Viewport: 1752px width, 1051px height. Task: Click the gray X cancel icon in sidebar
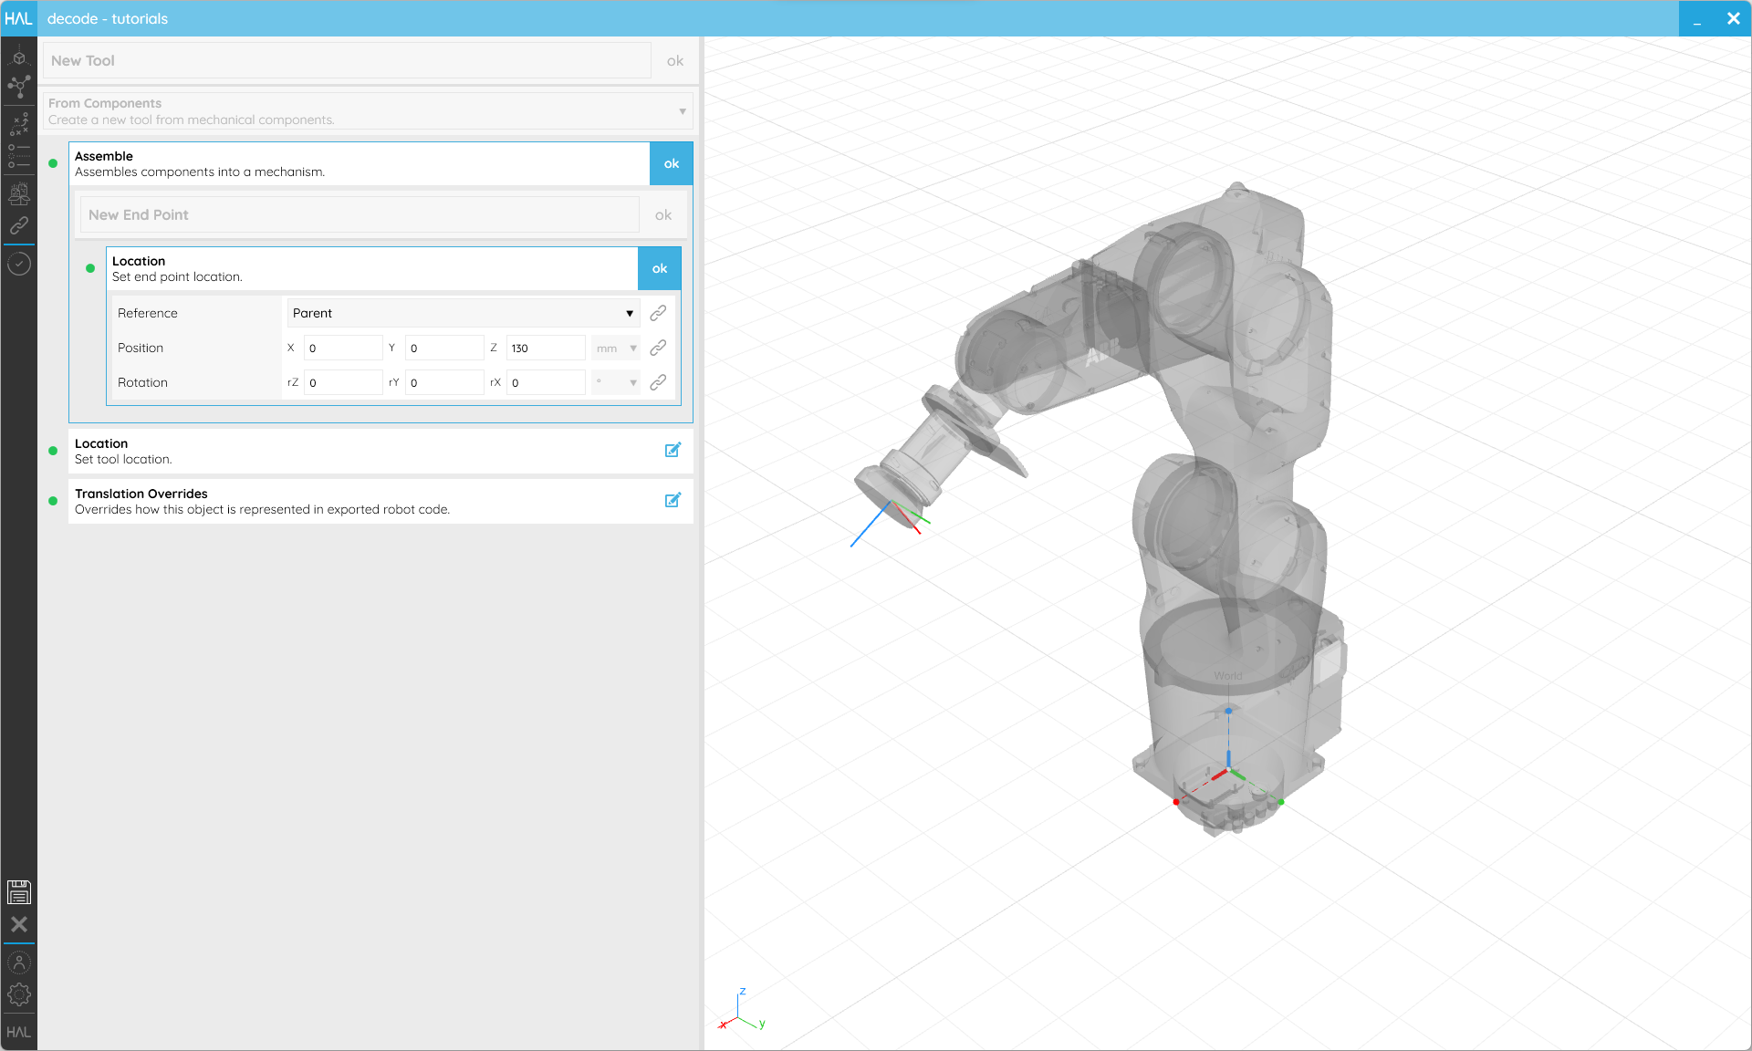point(18,924)
